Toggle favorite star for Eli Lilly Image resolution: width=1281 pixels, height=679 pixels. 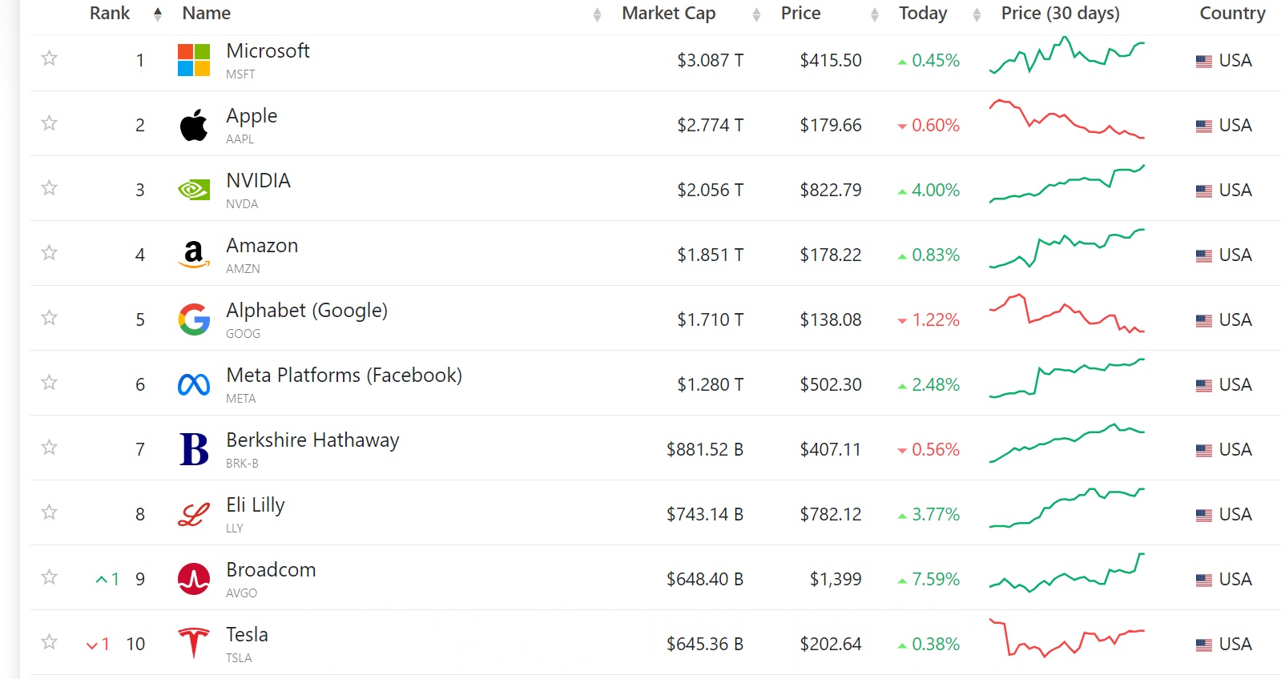coord(50,512)
